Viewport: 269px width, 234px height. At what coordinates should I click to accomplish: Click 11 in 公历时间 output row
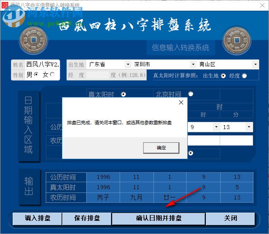[136, 177]
